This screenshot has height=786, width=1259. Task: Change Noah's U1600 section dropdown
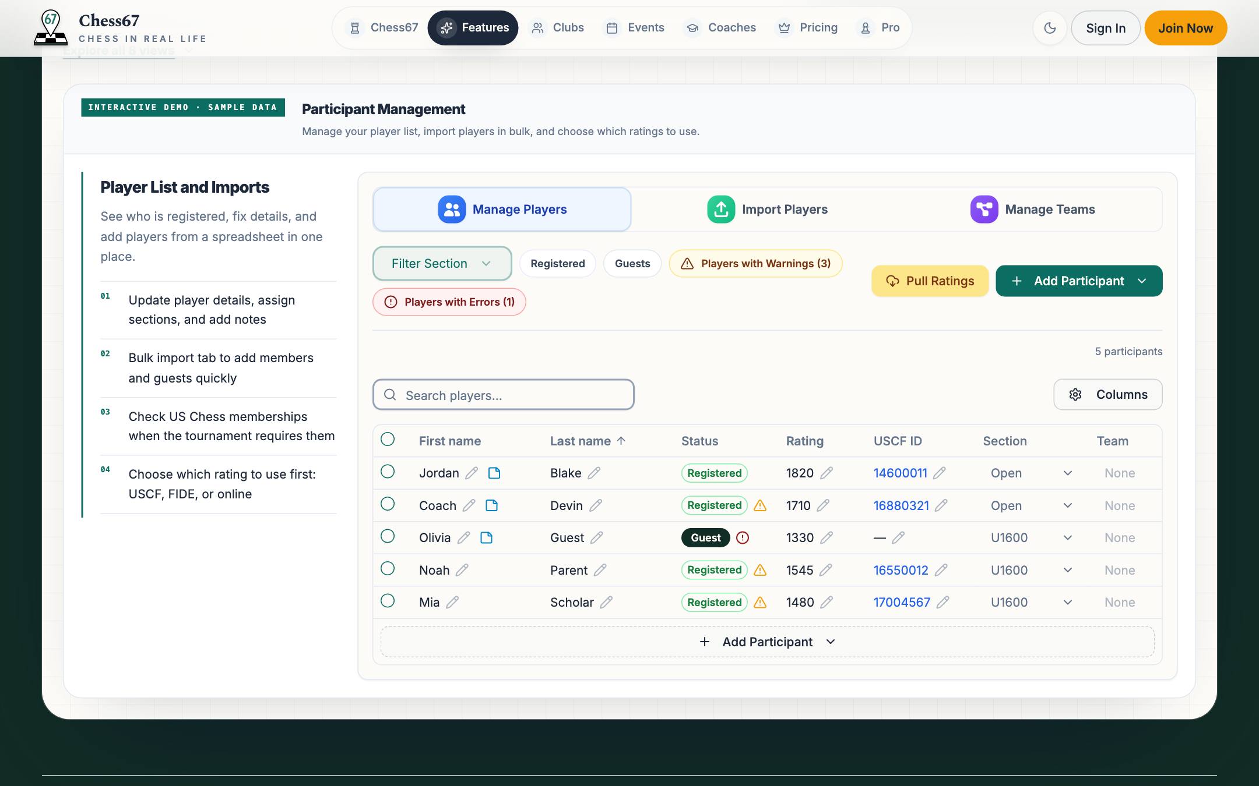(1032, 570)
